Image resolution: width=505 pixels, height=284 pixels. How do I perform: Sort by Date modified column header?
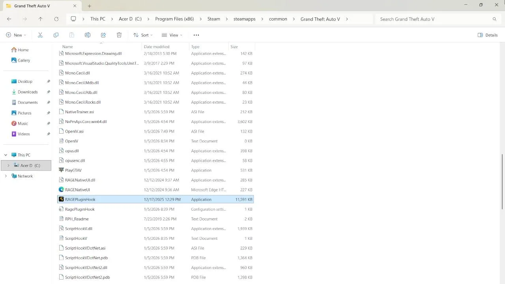[x=157, y=47]
